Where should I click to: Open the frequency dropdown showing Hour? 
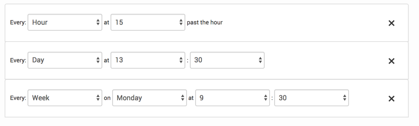point(65,23)
